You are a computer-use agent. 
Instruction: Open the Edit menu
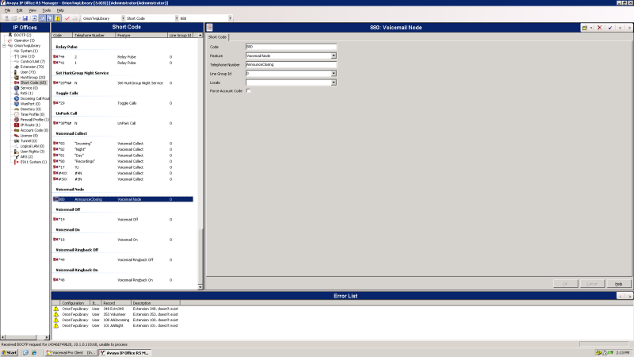tap(19, 10)
